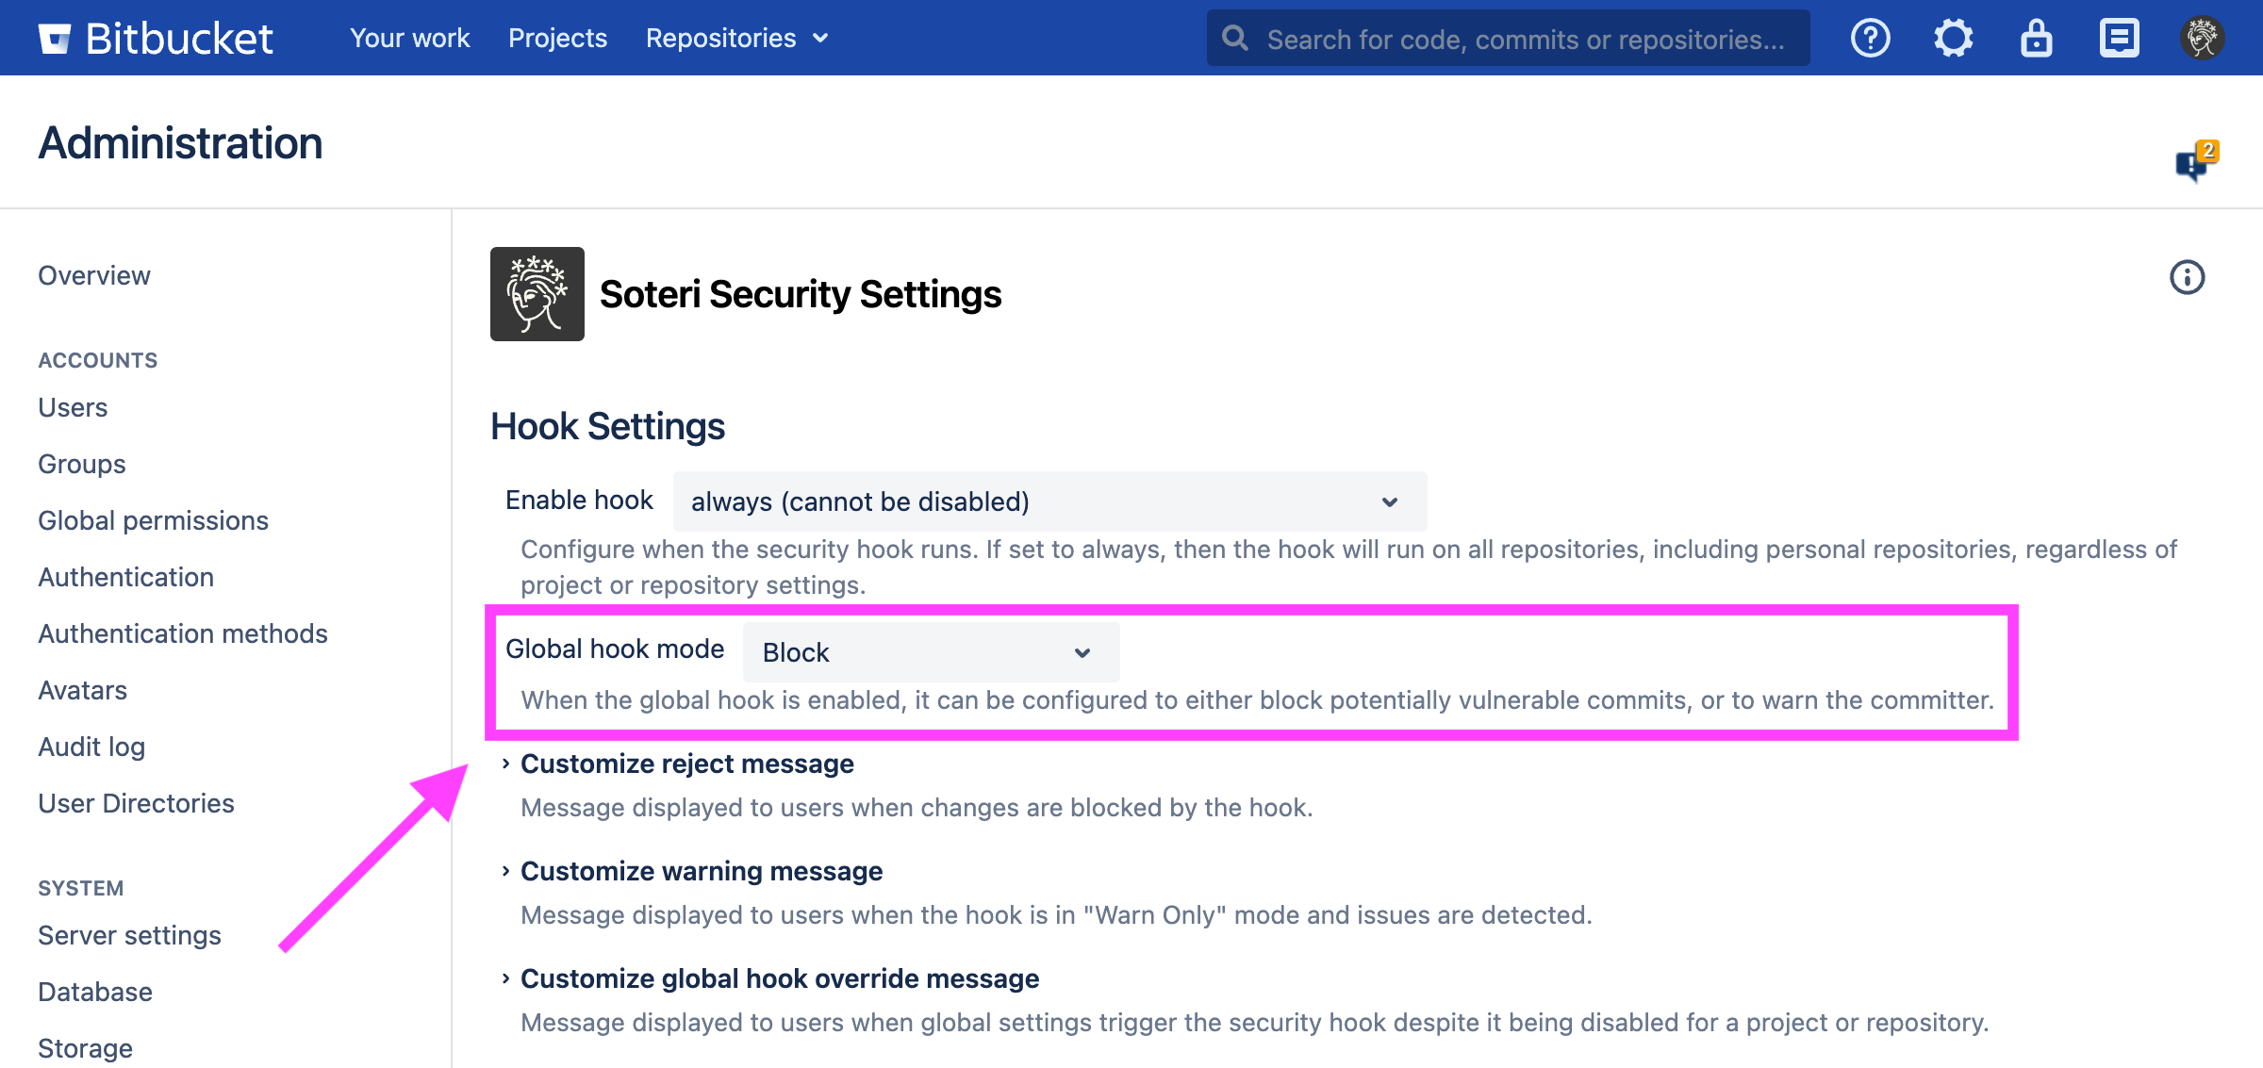This screenshot has width=2263, height=1068.
Task: Click the administration settings gear icon
Action: coord(1953,38)
